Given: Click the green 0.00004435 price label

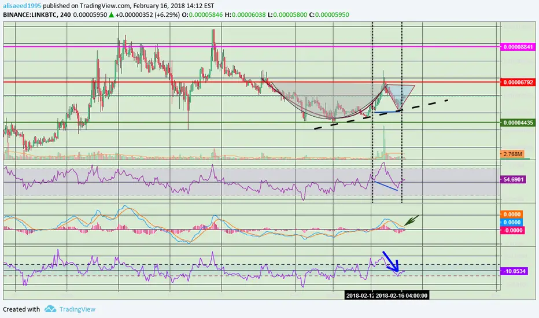Looking at the screenshot, I should [x=518, y=123].
